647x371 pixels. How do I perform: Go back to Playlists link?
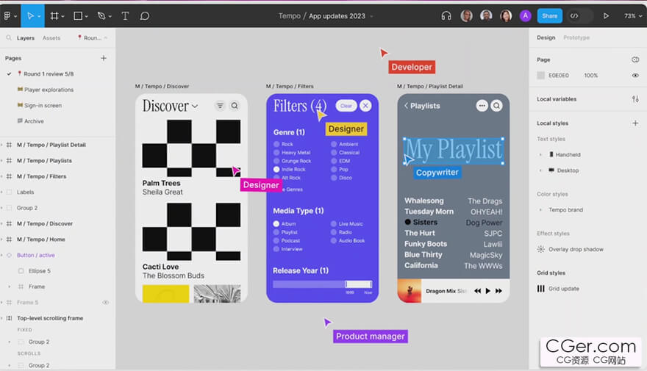422,106
